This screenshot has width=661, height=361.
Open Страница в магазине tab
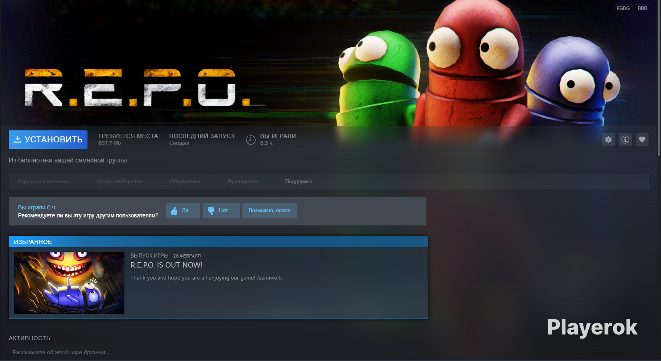43,182
